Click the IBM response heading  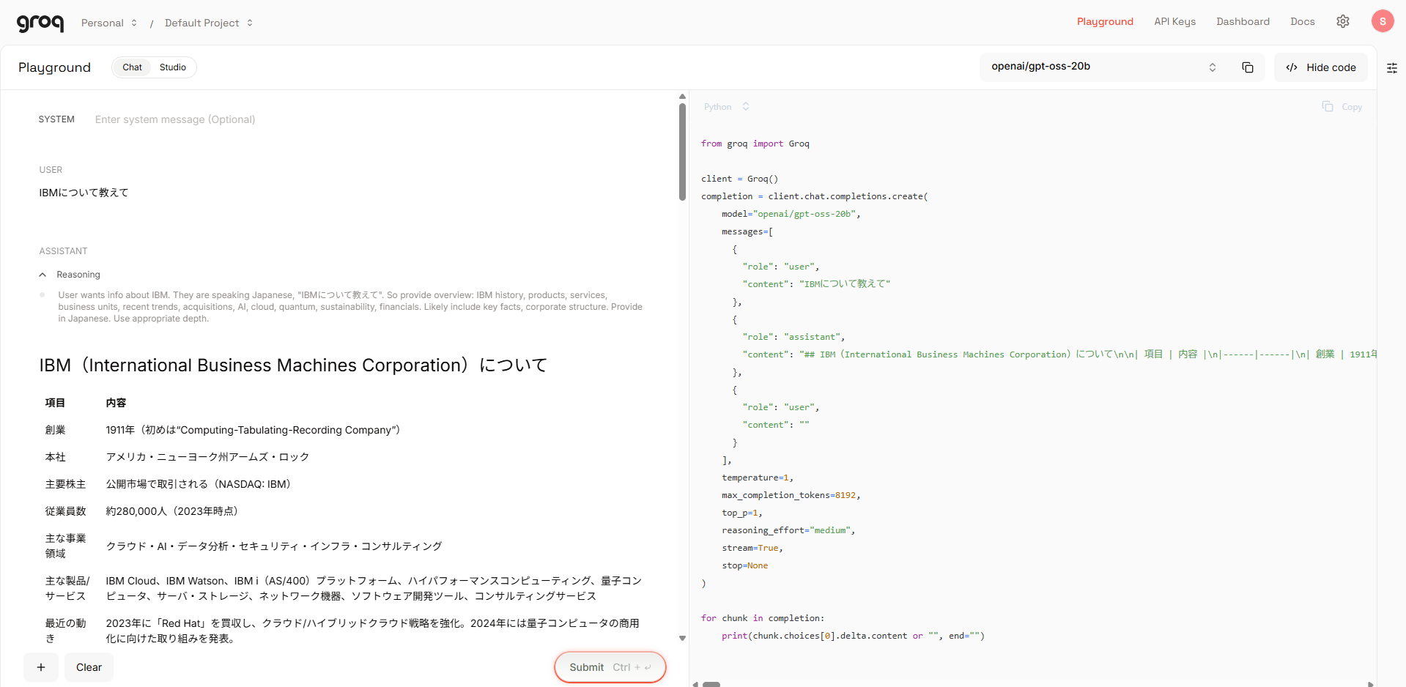293,365
